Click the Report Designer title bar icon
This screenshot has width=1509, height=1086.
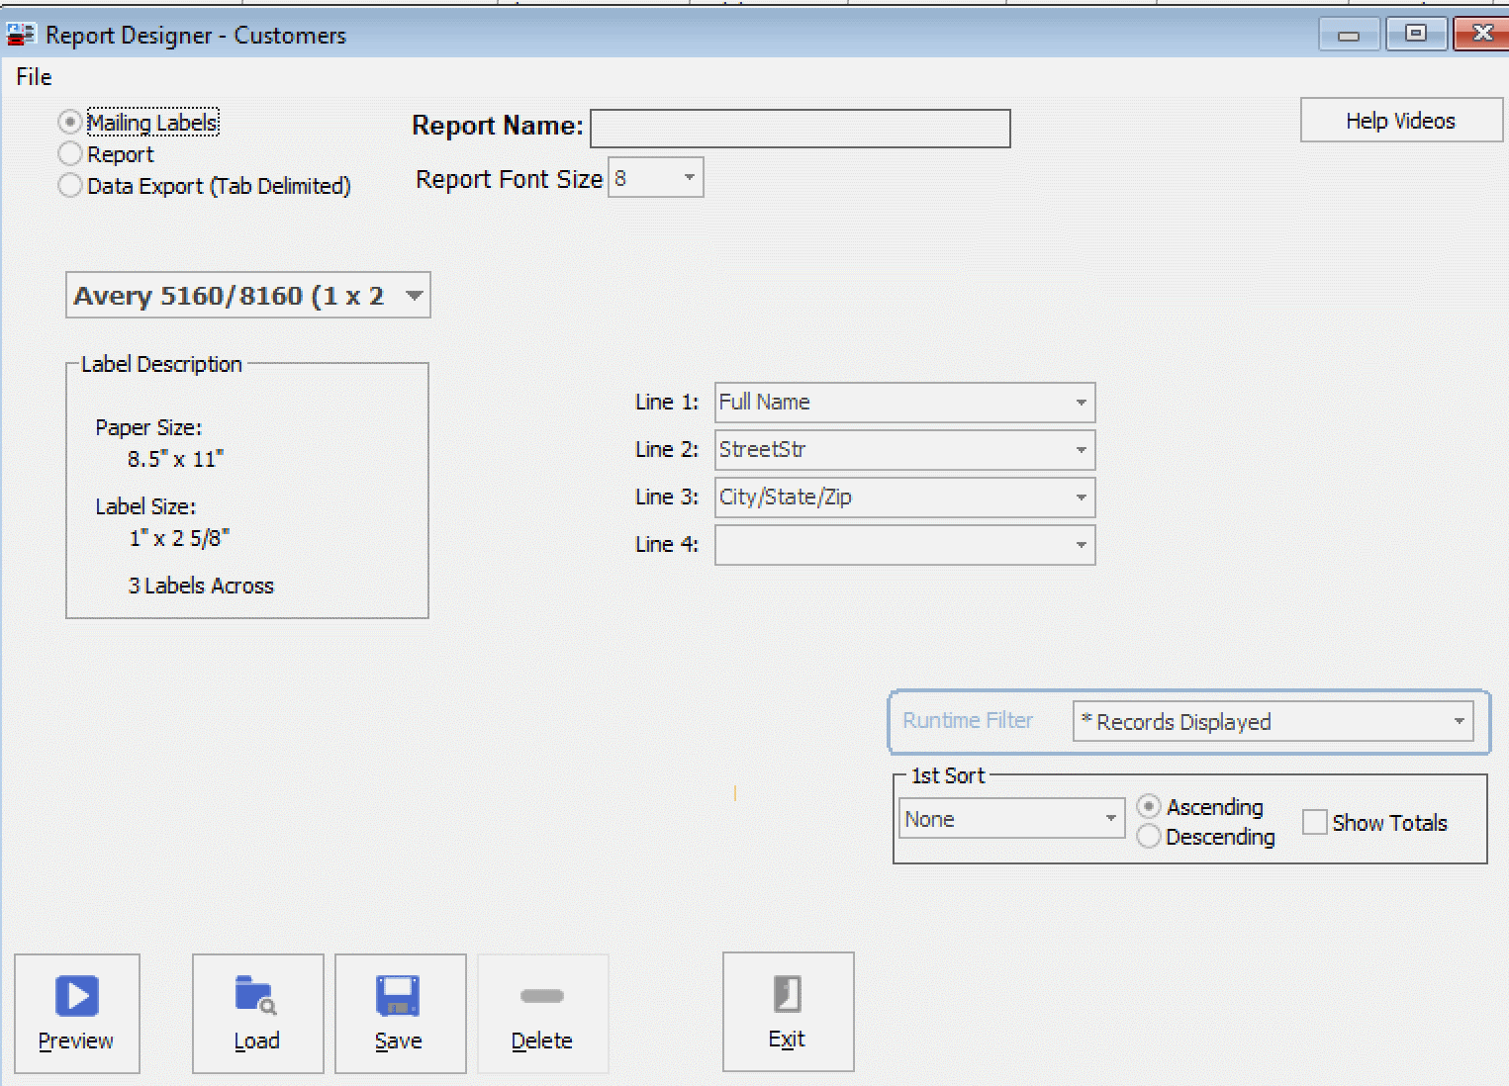pos(20,34)
